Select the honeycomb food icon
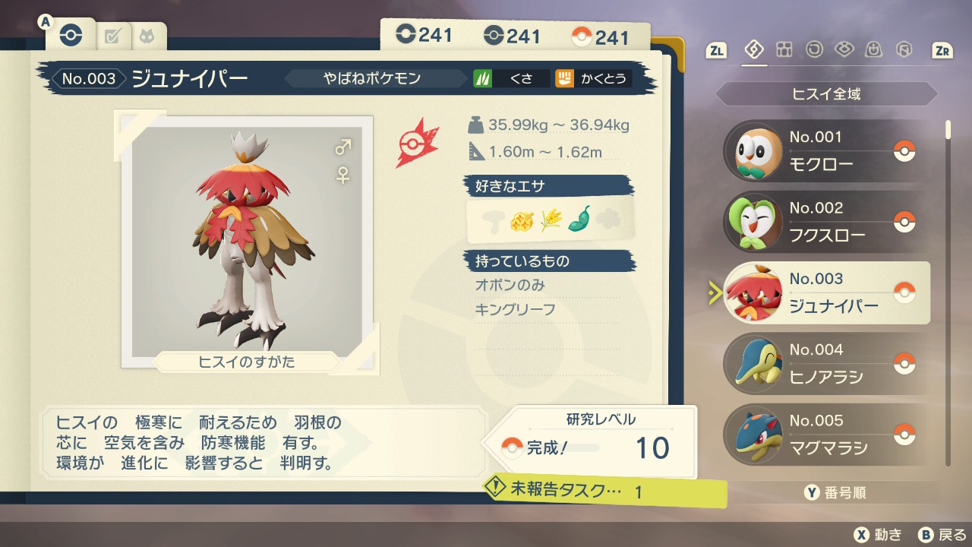The width and height of the screenshot is (972, 547). click(x=522, y=221)
